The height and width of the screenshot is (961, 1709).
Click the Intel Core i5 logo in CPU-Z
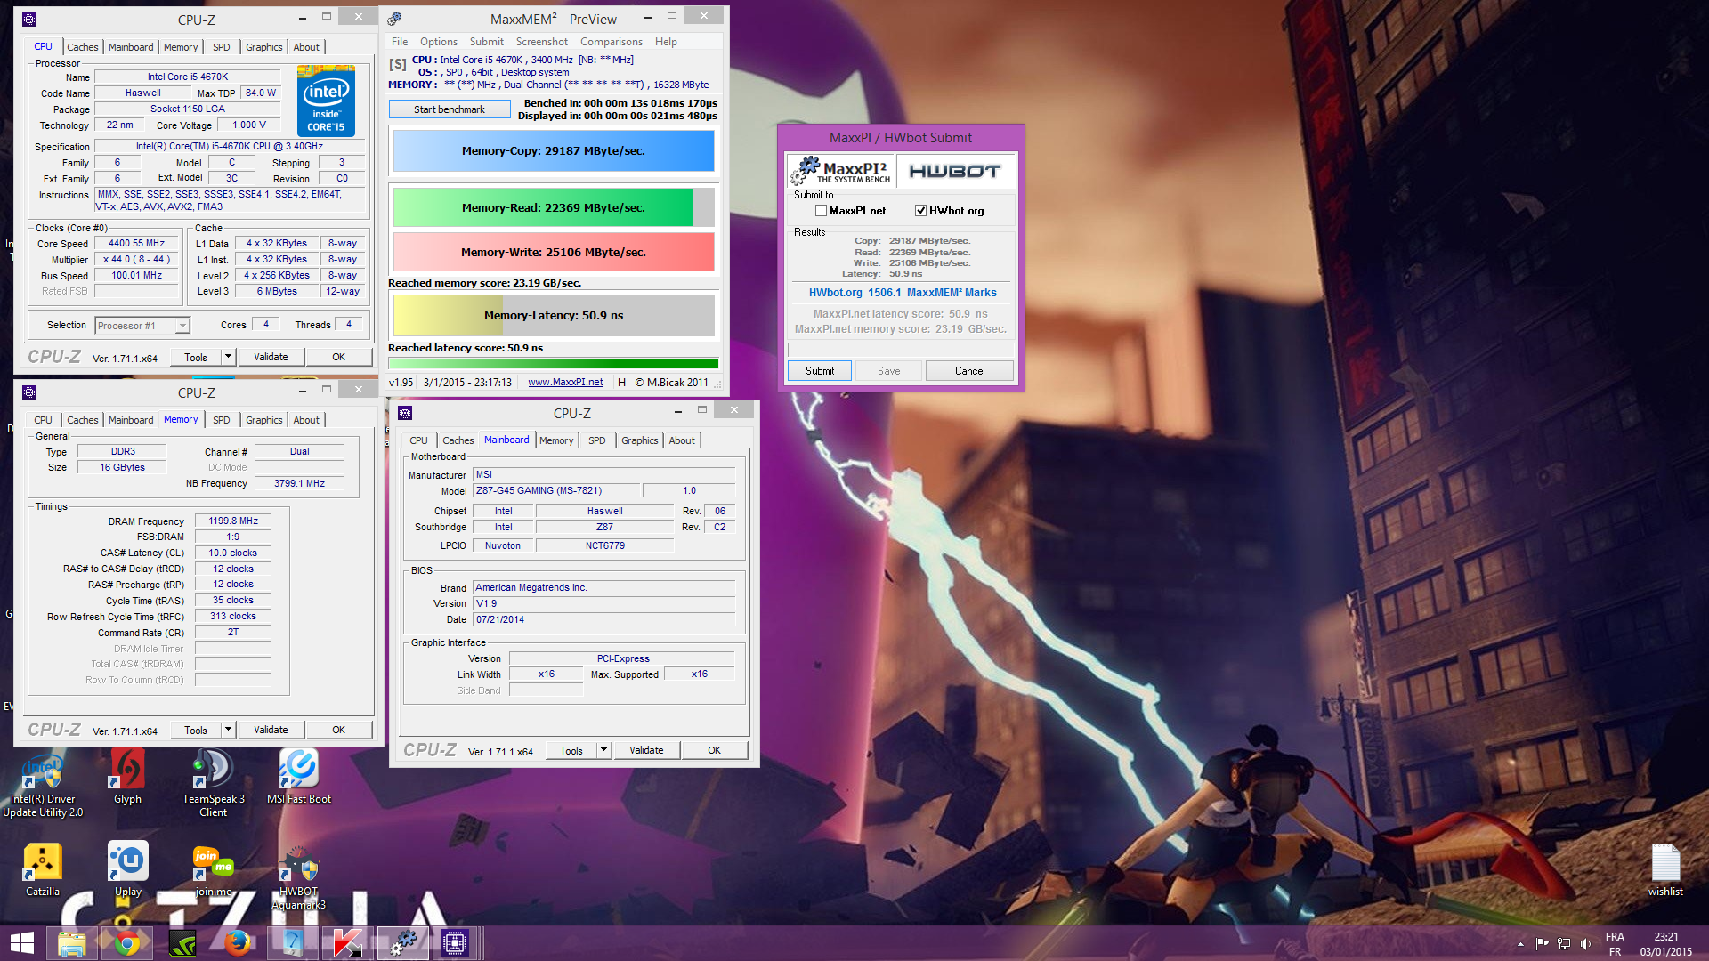point(326,101)
